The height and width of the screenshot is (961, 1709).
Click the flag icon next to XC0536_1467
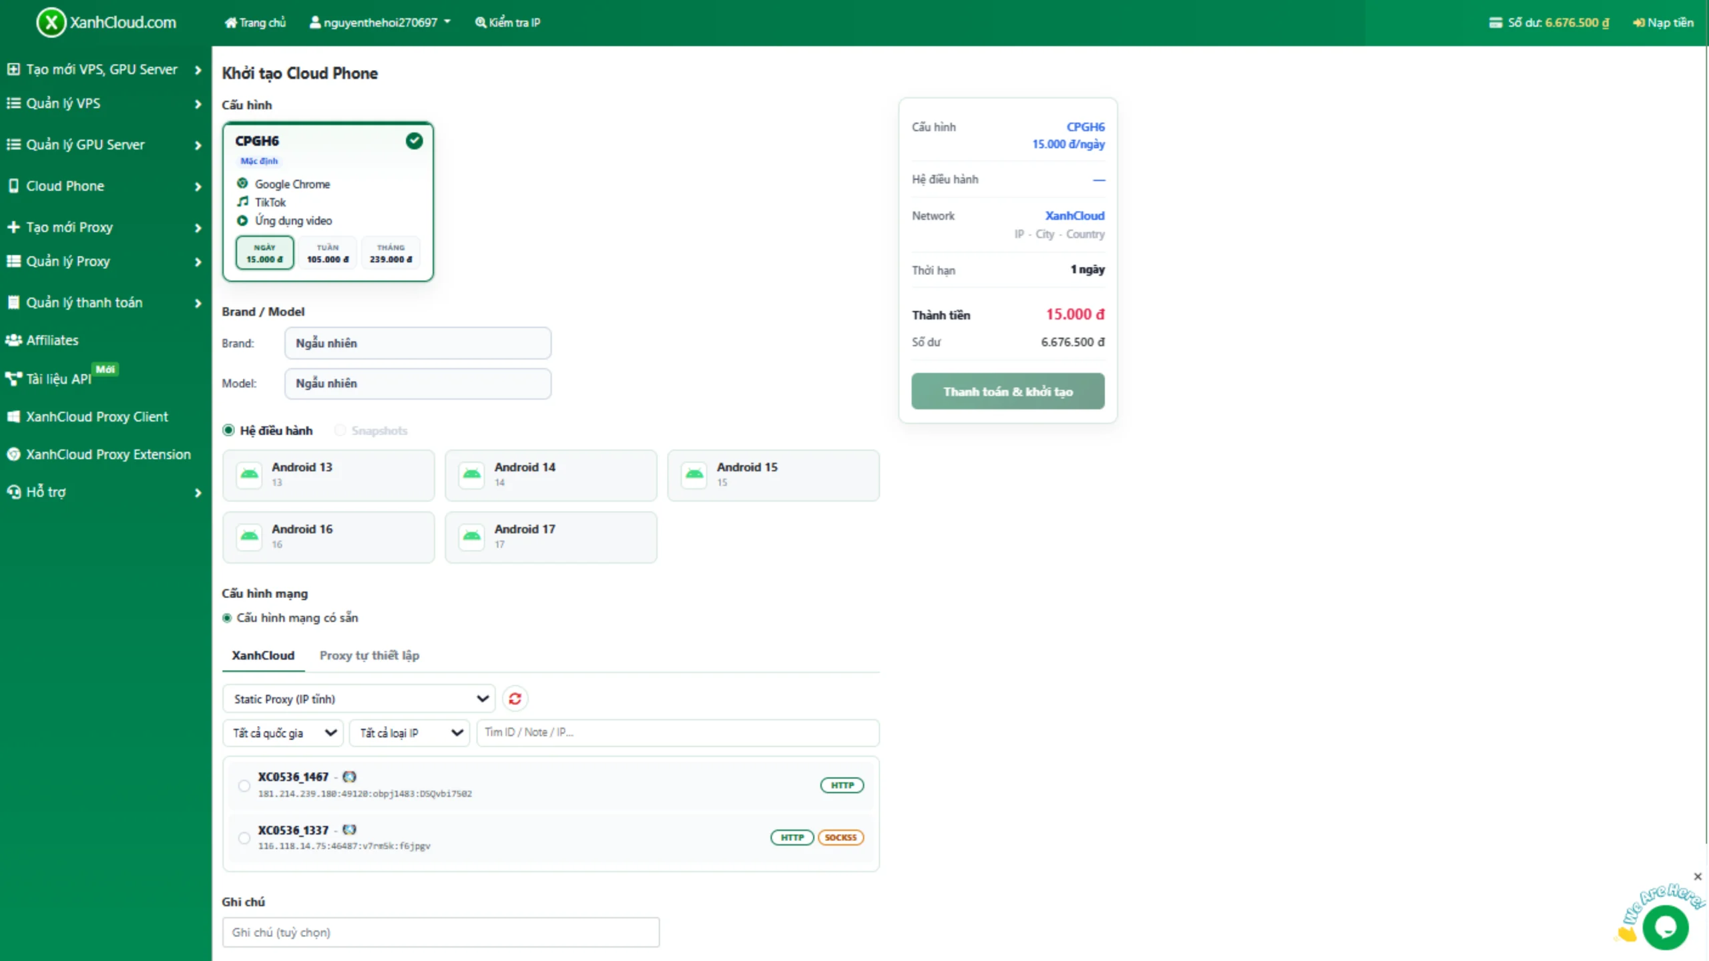349,777
